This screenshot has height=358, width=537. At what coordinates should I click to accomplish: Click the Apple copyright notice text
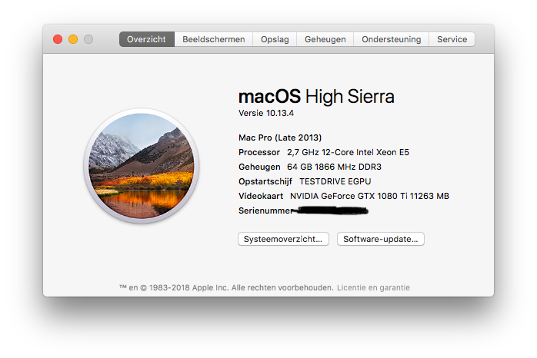coord(226,287)
